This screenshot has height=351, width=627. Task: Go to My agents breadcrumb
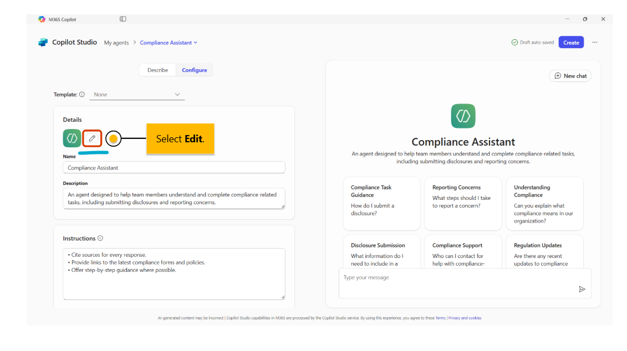[x=116, y=43]
